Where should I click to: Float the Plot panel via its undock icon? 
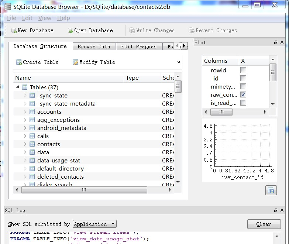tap(276, 42)
